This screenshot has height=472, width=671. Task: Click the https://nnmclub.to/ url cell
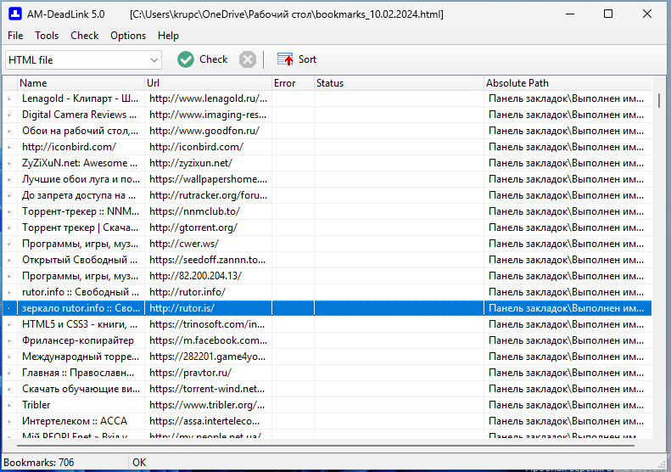coord(208,211)
